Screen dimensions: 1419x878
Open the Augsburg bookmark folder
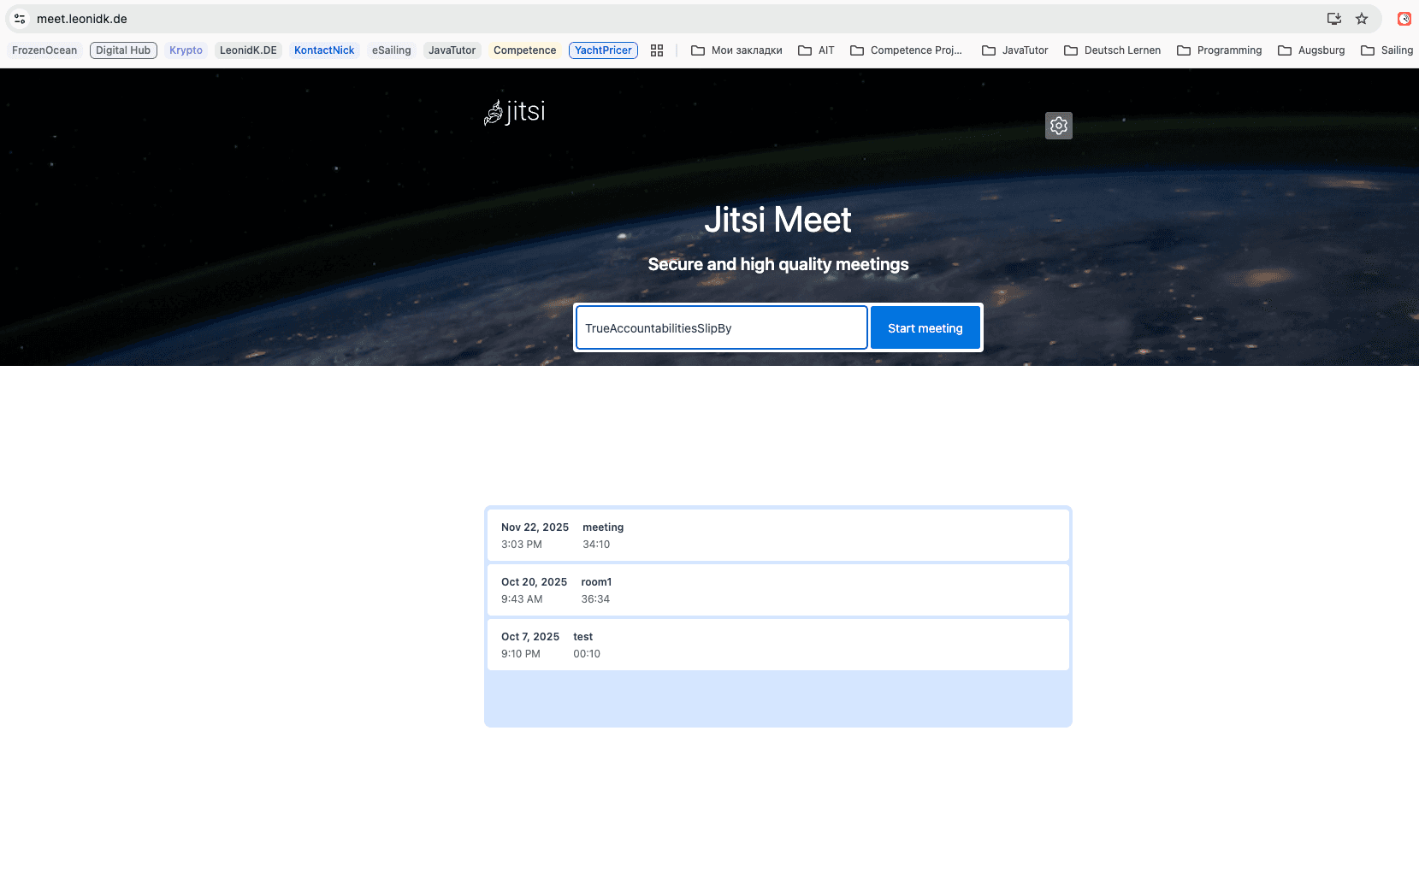click(x=1310, y=50)
